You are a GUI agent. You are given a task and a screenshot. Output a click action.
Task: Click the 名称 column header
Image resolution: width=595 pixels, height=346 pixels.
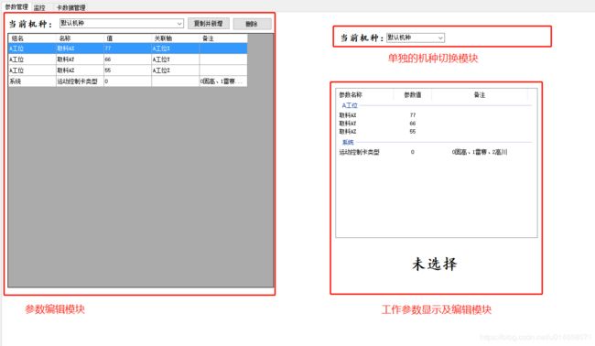tap(80, 38)
